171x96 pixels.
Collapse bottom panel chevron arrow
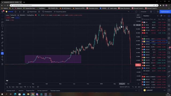[x=136, y=91]
